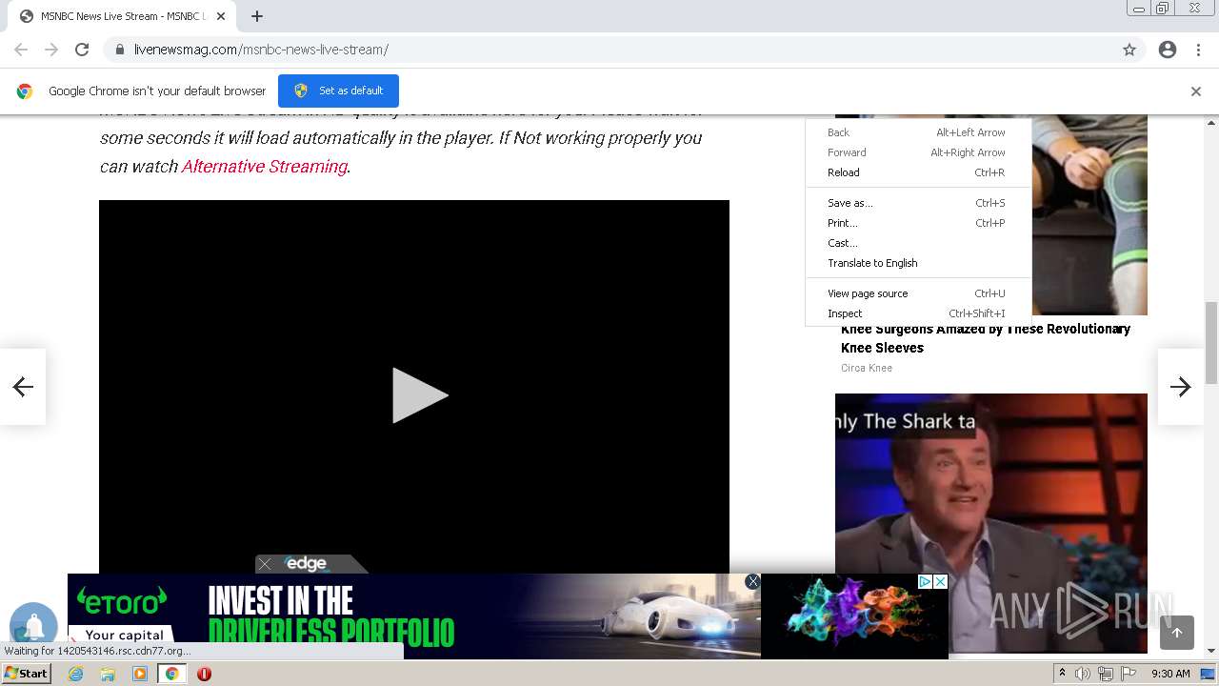Image resolution: width=1219 pixels, height=686 pixels.
Task: Close the MSNBC News Live Stream tab
Action: click(220, 16)
